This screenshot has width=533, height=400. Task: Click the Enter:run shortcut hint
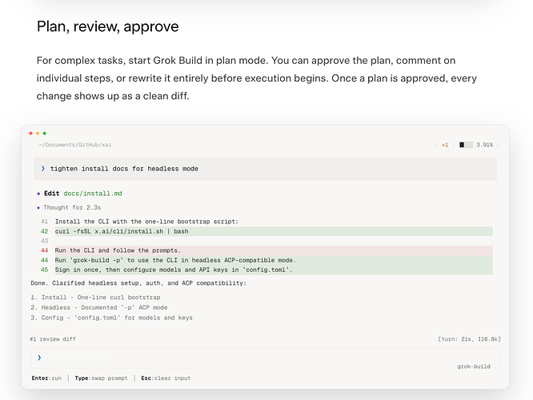point(46,378)
